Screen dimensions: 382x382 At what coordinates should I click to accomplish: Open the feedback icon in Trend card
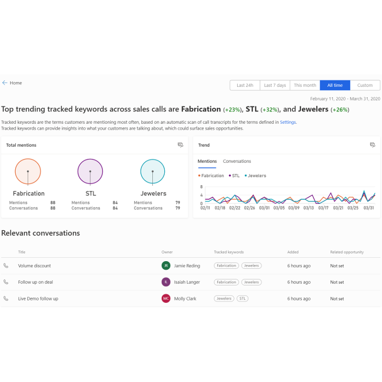coord(372,145)
